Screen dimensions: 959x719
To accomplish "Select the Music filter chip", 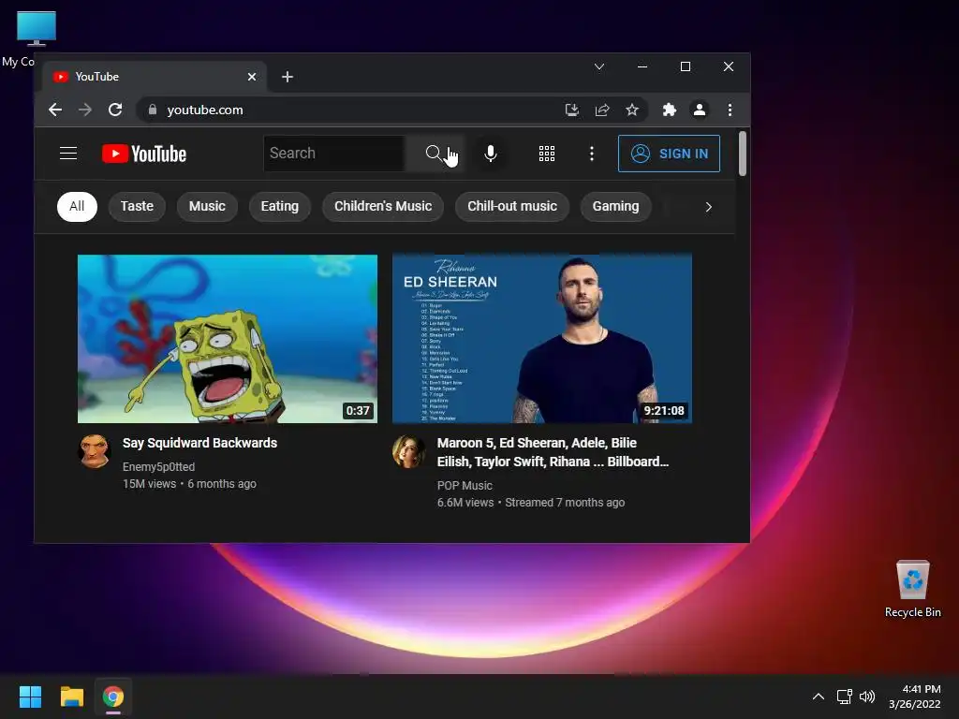I will click(207, 207).
